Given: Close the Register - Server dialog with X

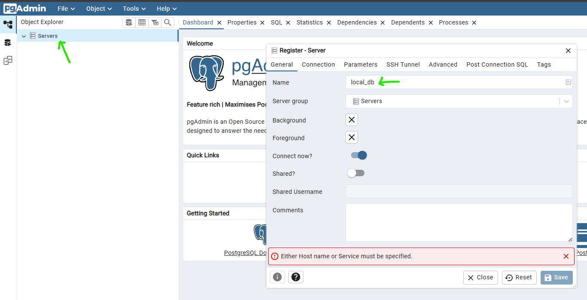Looking at the screenshot, I should pyautogui.click(x=568, y=51).
